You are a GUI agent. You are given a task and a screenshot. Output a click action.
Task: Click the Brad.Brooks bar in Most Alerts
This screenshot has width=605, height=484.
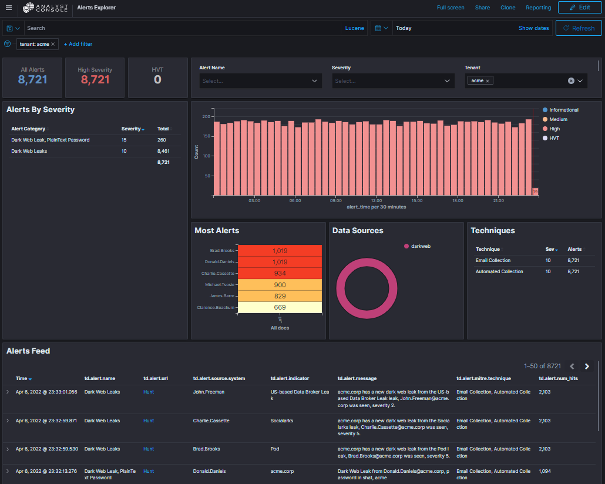click(280, 250)
